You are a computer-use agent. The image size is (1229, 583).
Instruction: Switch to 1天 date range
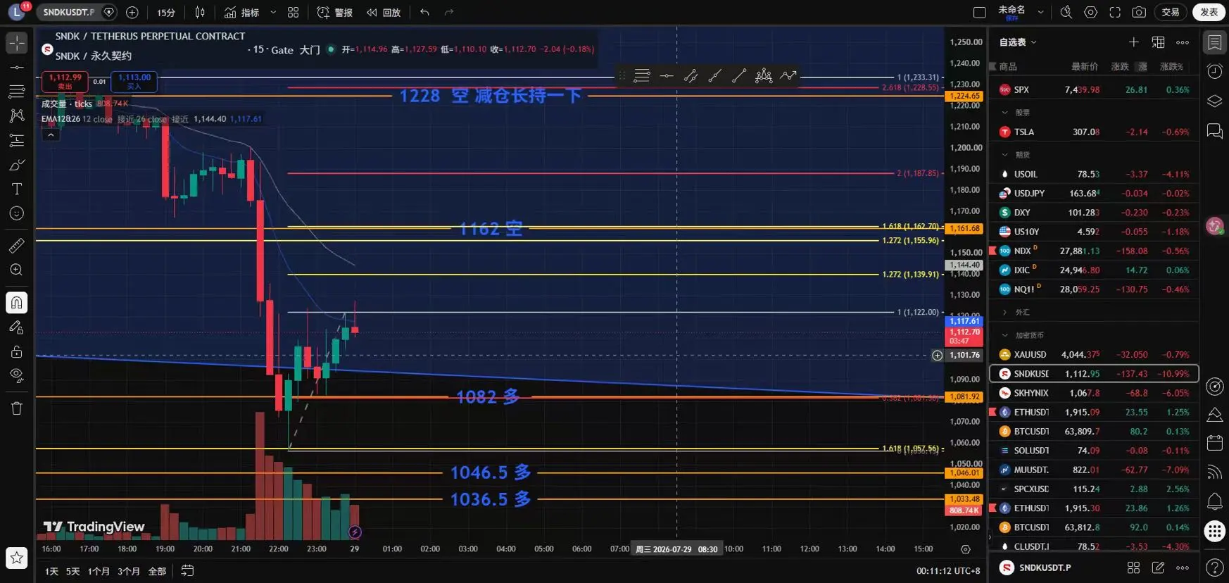tap(51, 571)
